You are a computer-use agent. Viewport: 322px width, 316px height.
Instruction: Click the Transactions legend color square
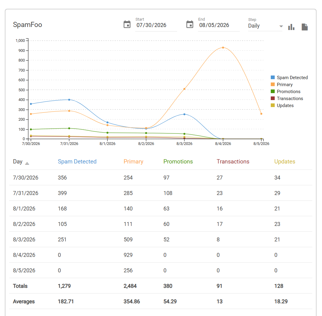[x=273, y=99]
